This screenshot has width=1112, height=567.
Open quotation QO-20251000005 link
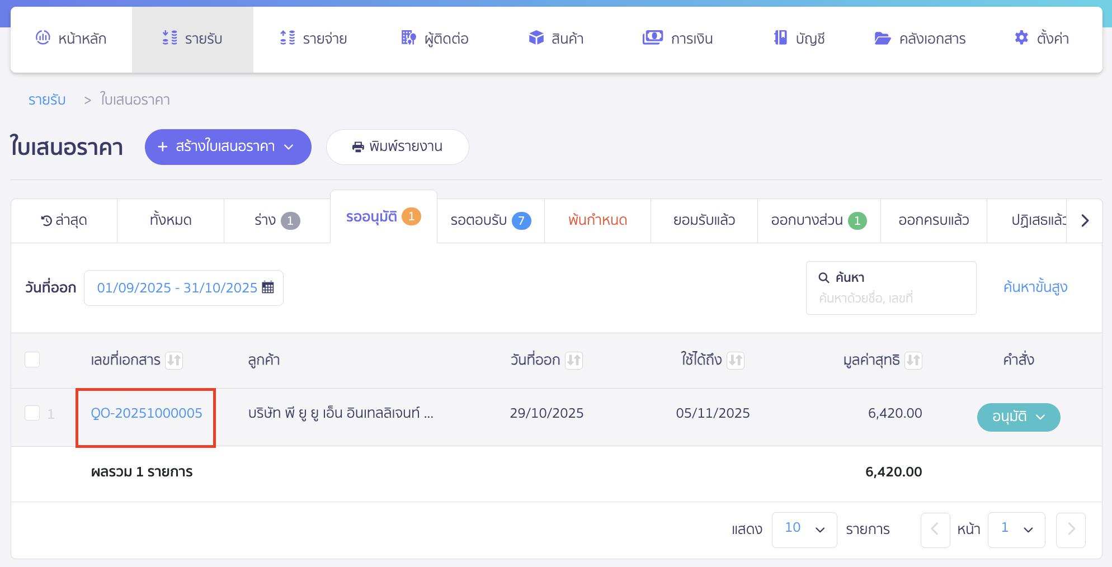[147, 413]
